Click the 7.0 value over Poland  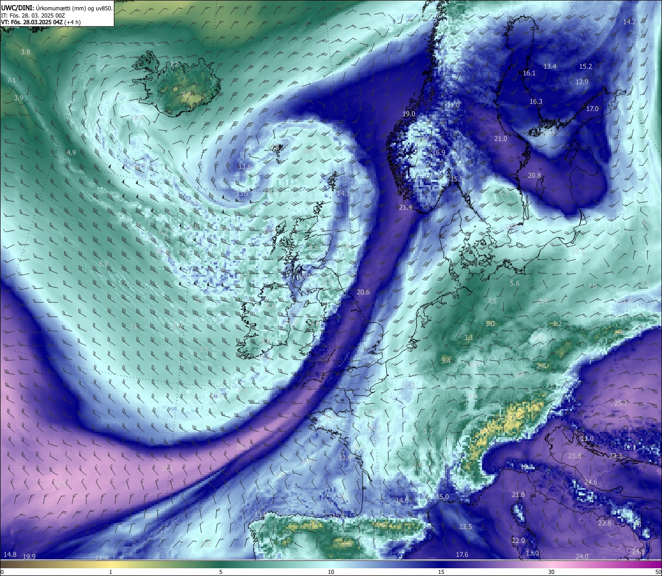pyautogui.click(x=592, y=286)
